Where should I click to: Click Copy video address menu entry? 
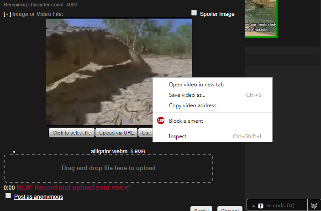(x=192, y=105)
